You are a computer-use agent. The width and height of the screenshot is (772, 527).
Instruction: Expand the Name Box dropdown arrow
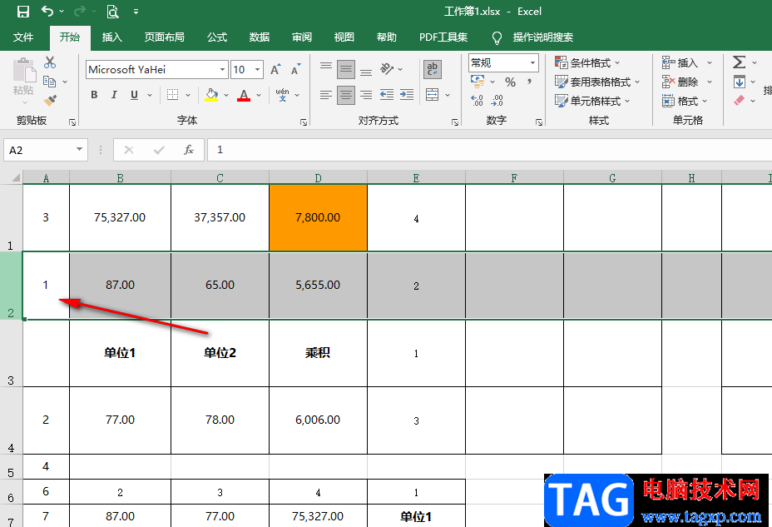pos(79,149)
